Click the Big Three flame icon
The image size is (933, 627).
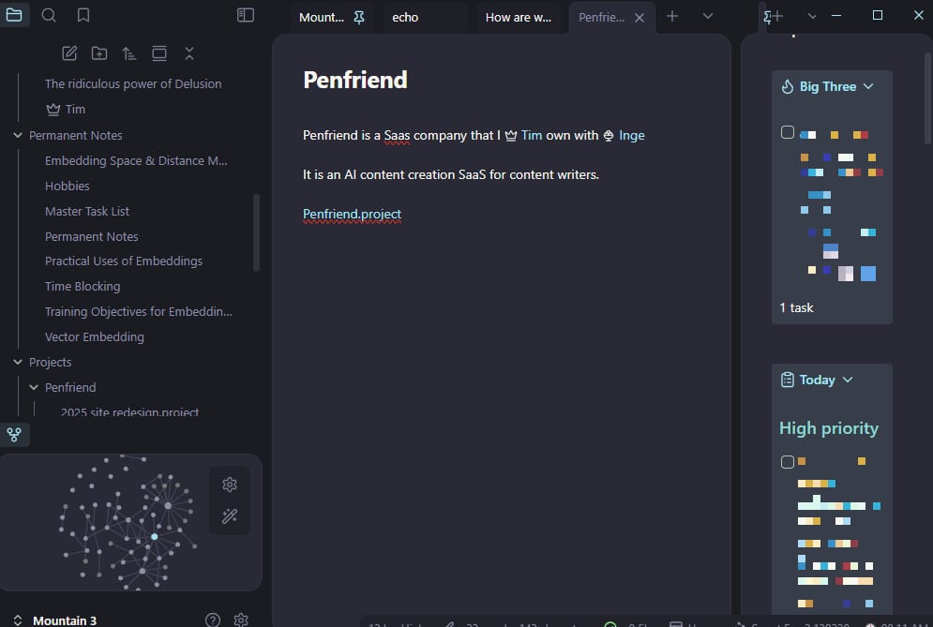click(788, 87)
